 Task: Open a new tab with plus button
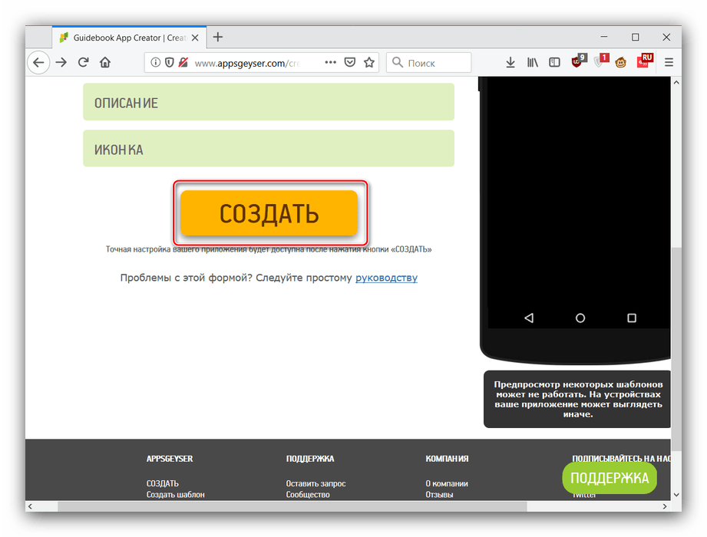218,37
